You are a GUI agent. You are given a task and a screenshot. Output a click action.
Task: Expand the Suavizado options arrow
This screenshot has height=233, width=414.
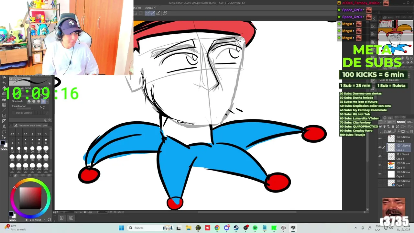pyautogui.click(x=47, y=101)
